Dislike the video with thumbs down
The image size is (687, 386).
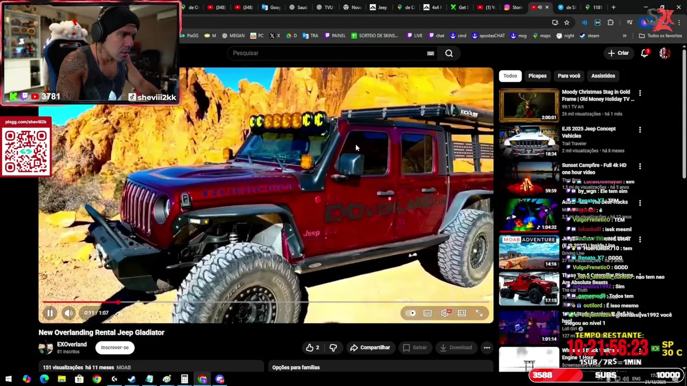(x=333, y=347)
